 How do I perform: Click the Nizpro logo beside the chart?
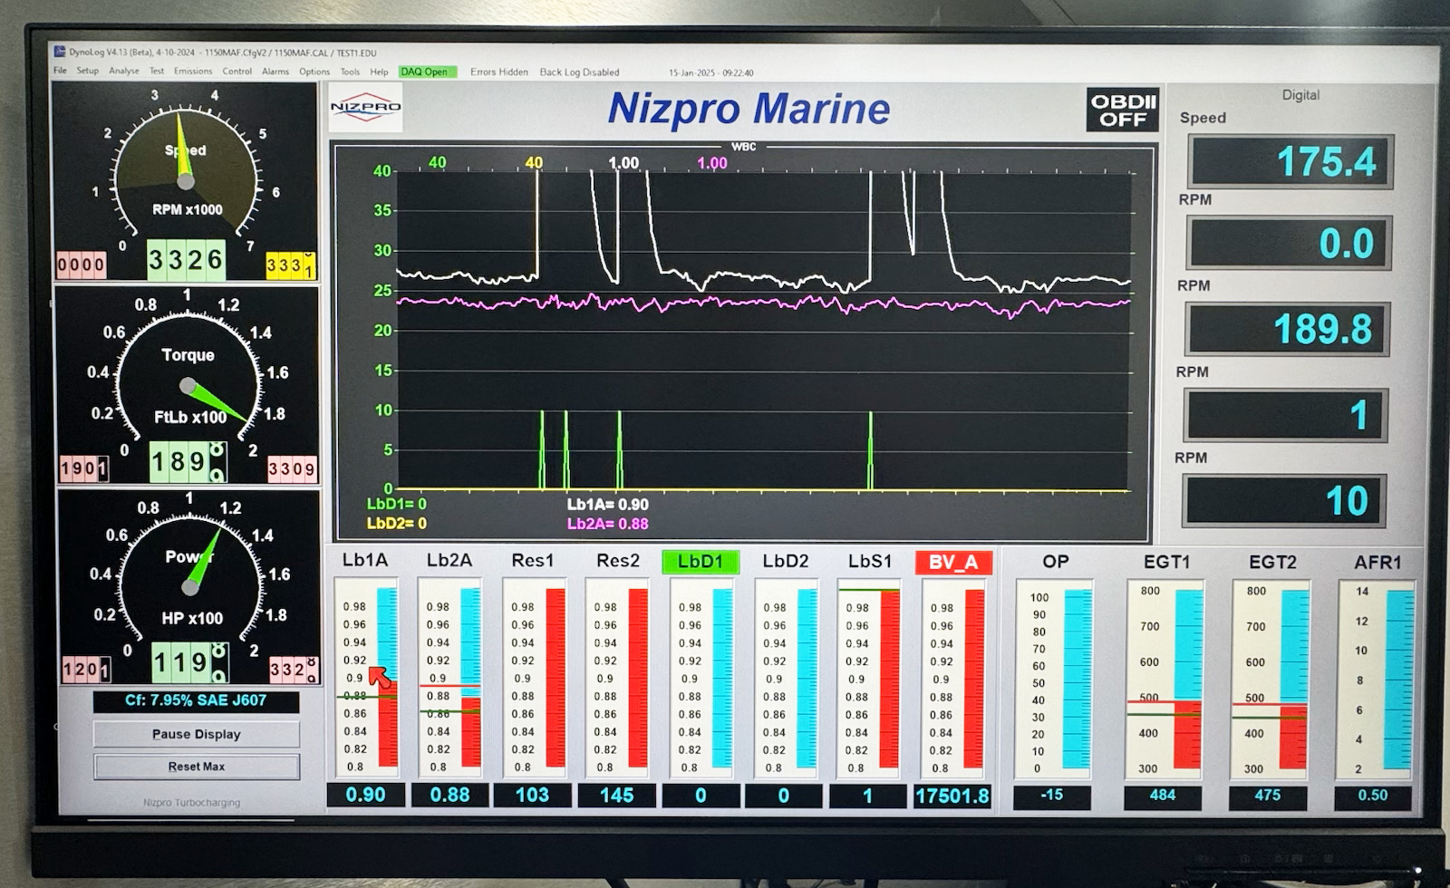365,108
